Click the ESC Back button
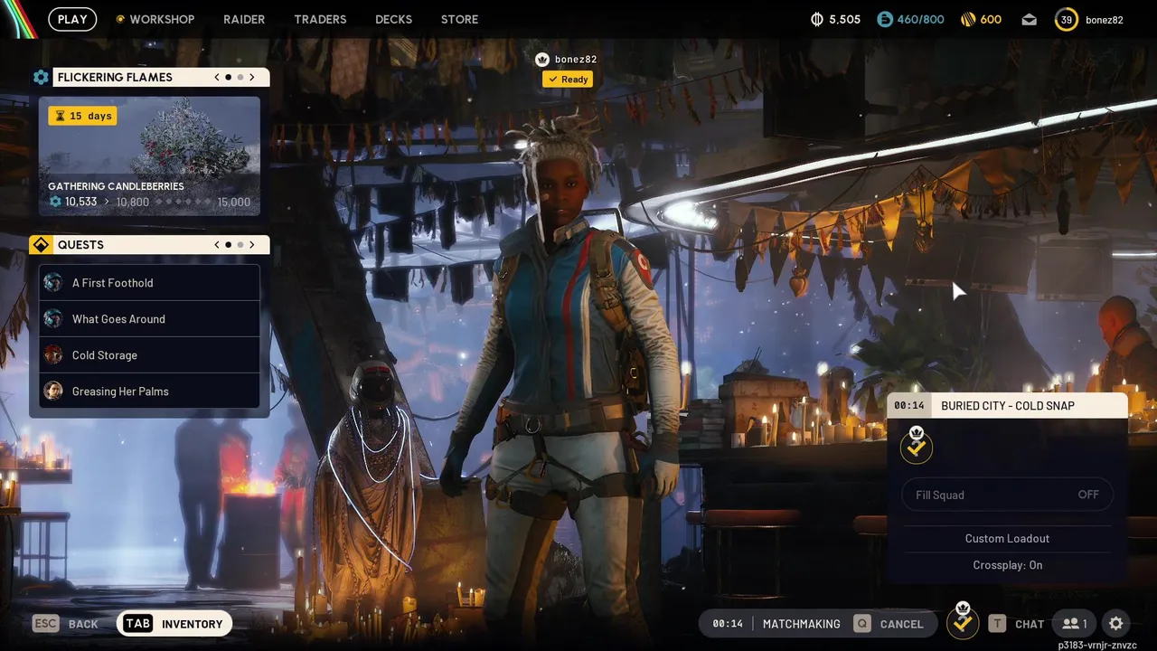 [65, 624]
